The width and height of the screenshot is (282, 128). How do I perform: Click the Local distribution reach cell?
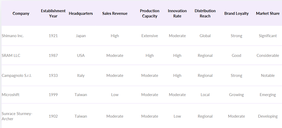(205, 95)
